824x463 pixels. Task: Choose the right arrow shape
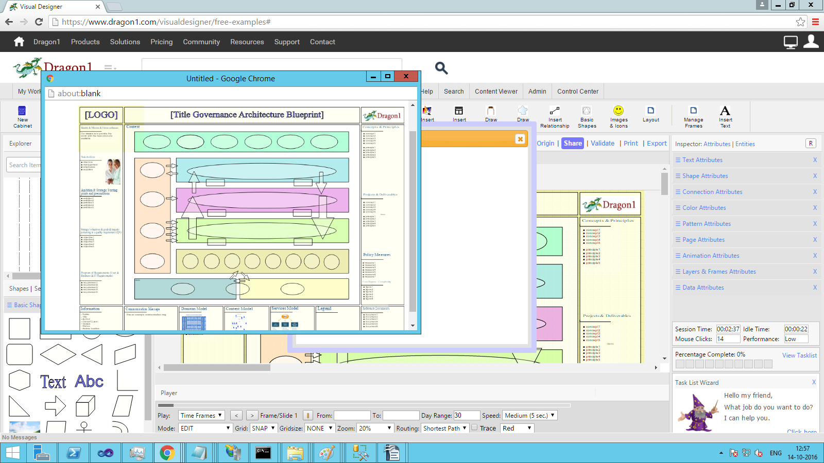55,406
